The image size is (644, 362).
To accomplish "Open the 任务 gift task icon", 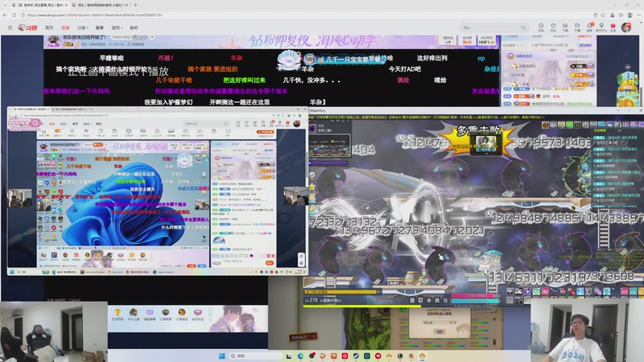I will point(613,27).
